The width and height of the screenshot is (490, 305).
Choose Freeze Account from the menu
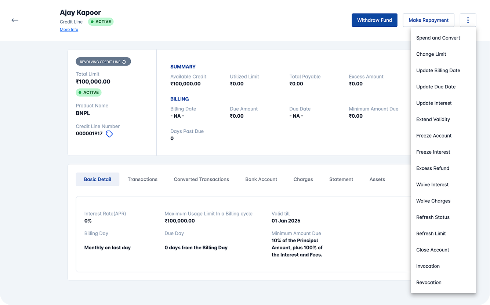click(434, 136)
